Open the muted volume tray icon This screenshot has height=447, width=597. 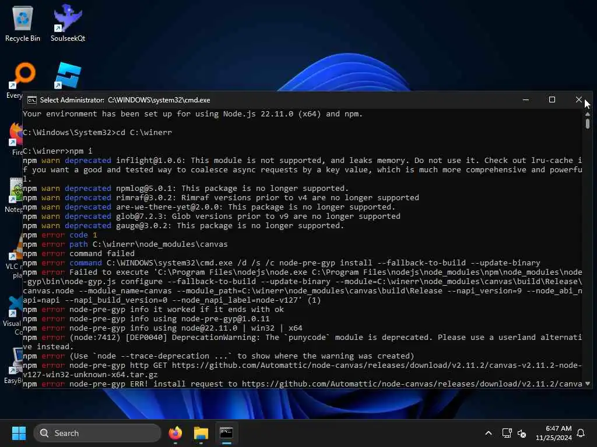click(522, 433)
